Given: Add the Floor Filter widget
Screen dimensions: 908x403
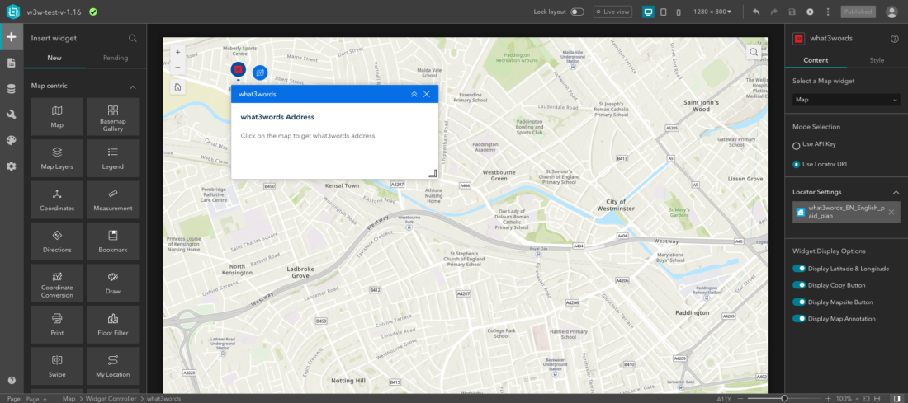Looking at the screenshot, I should click(113, 325).
